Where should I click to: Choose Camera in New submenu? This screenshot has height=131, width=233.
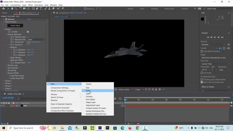point(98,96)
